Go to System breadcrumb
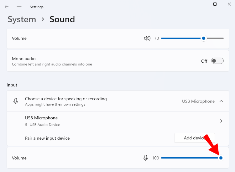 tap(22, 19)
